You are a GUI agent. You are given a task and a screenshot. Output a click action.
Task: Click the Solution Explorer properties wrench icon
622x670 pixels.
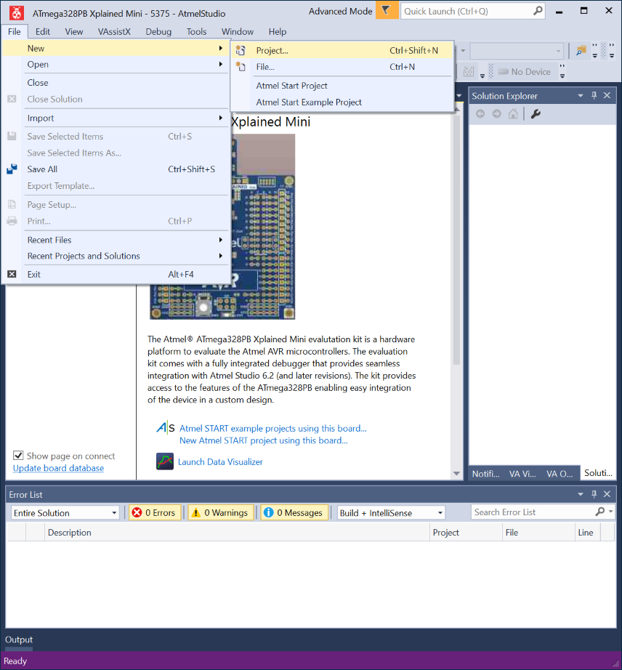click(x=536, y=114)
